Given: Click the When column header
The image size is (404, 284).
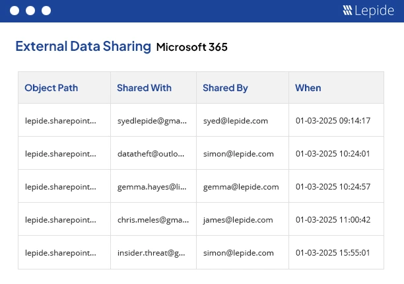Looking at the screenshot, I should [308, 88].
